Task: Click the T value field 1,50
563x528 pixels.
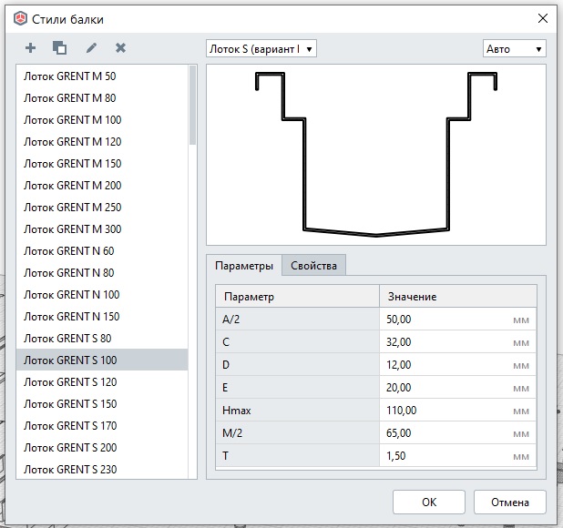Action: (458, 456)
